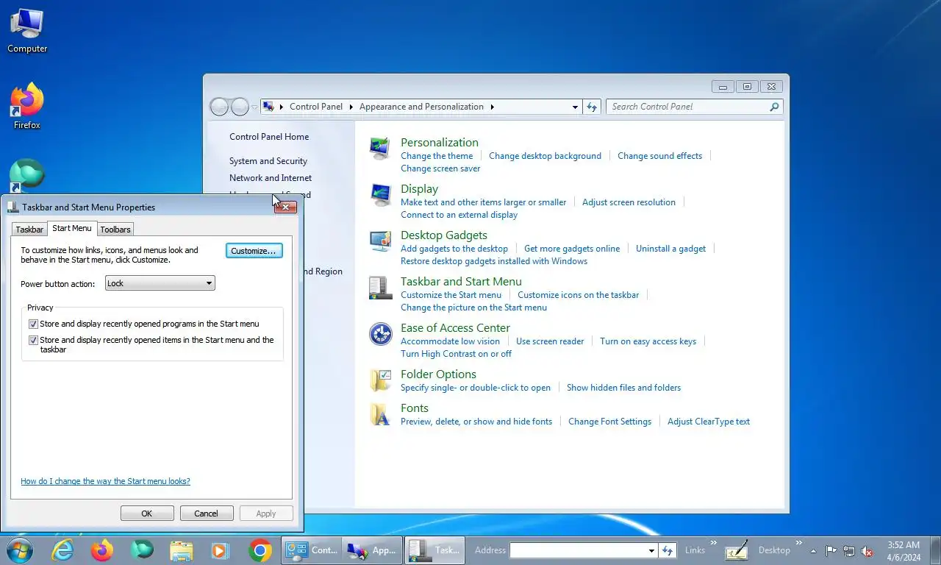Click the search magnifier in Control Panel
Screen dimensions: 941x565
click(773, 107)
